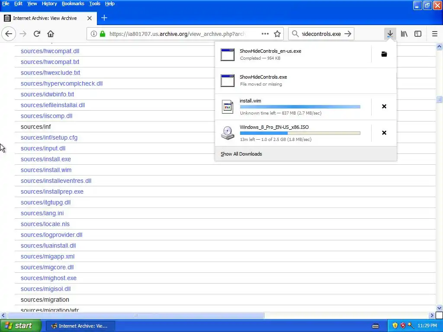Screen dimensions: 443x332
Task: Open new tab with plus button
Action: (104, 18)
